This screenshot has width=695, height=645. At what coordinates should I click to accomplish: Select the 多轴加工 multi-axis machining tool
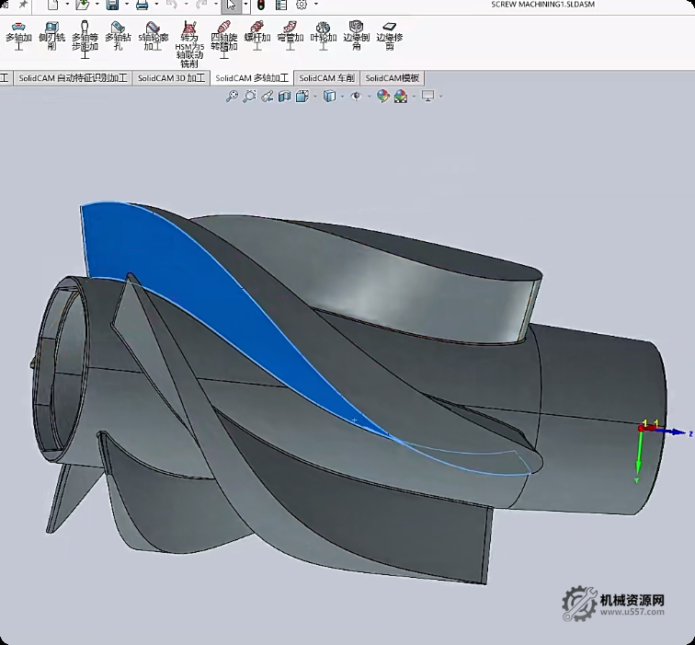(x=18, y=35)
